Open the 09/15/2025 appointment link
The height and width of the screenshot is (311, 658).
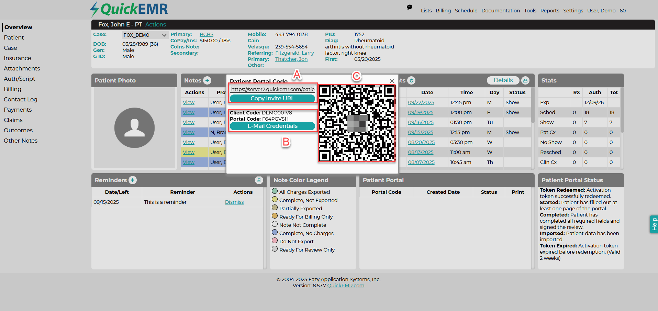tap(421, 132)
